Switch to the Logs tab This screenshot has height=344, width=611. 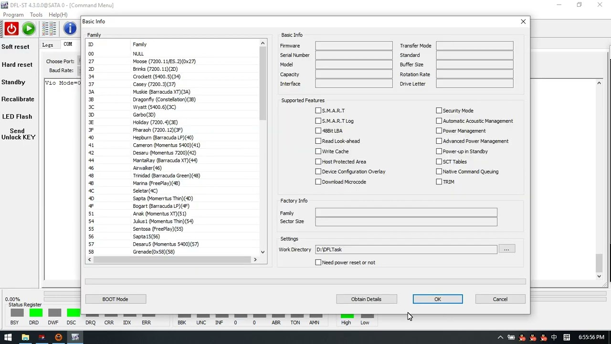click(x=48, y=45)
